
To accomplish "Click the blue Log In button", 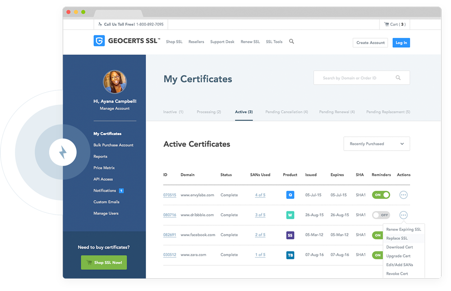I will pyautogui.click(x=401, y=43).
